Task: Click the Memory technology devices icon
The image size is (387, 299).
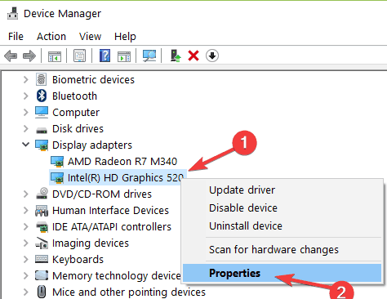Action: click(x=42, y=275)
